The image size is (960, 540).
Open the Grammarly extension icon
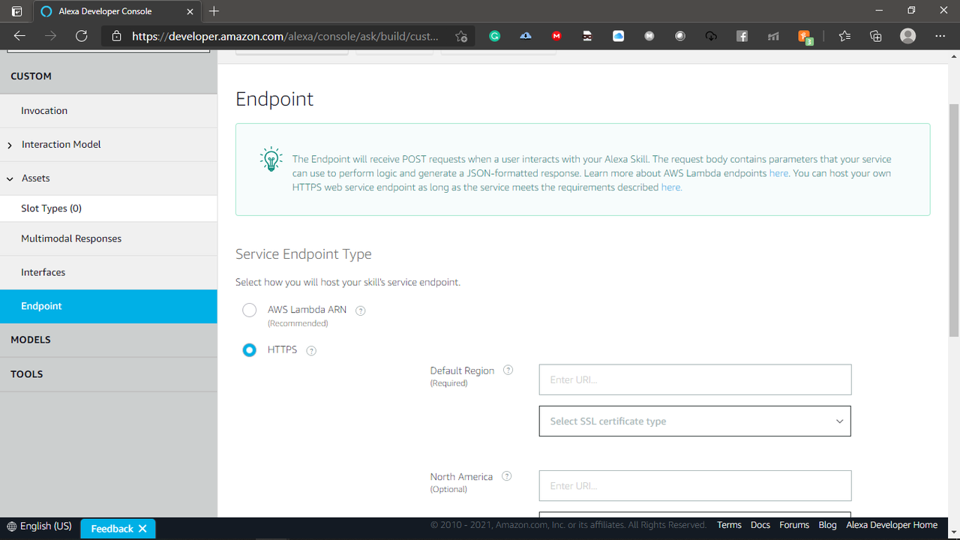point(495,36)
